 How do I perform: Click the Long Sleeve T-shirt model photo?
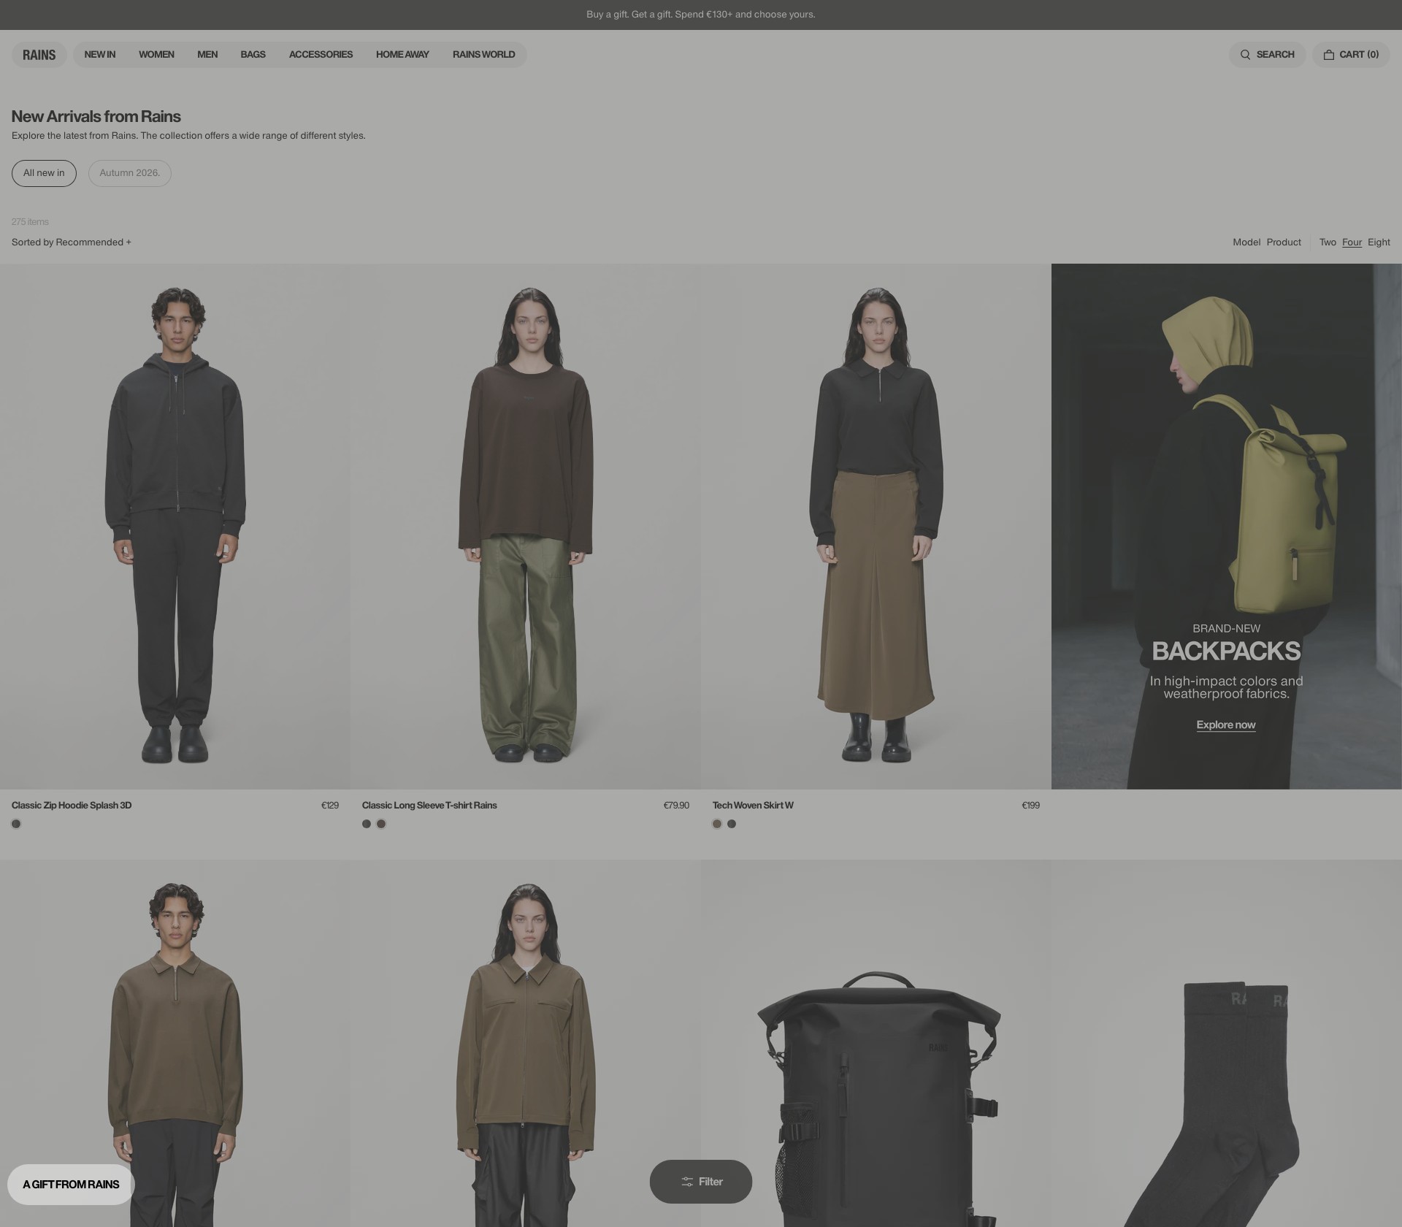[x=526, y=526]
